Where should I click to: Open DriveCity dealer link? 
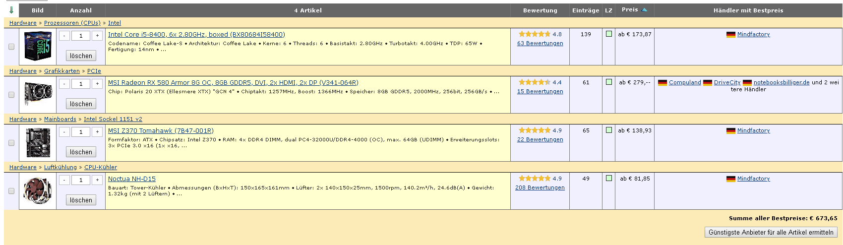tap(727, 83)
